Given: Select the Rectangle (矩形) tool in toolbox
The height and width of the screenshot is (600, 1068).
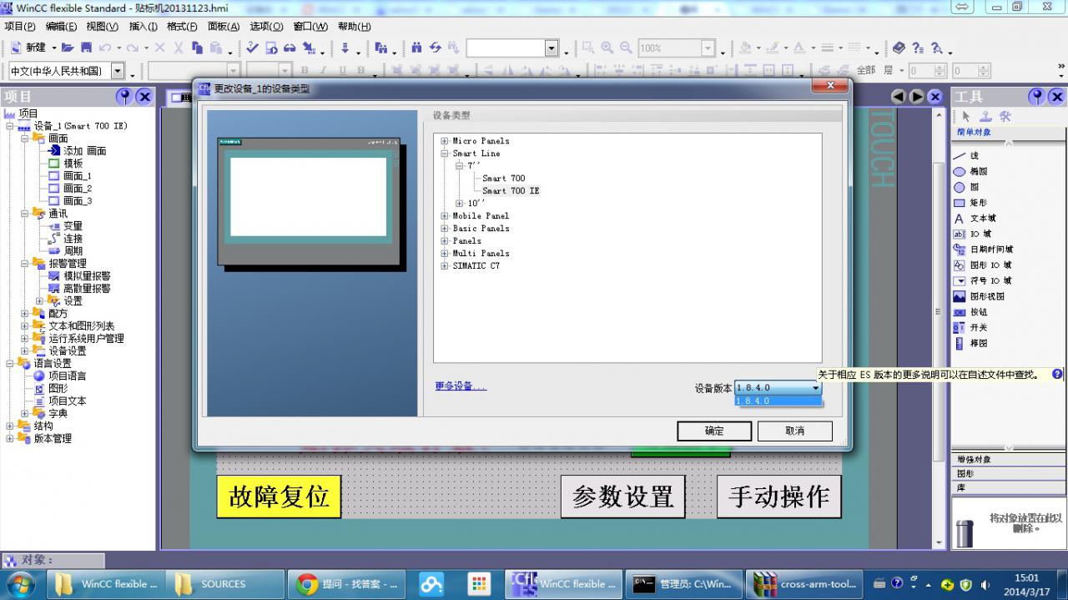Looking at the screenshot, I should click(970, 203).
